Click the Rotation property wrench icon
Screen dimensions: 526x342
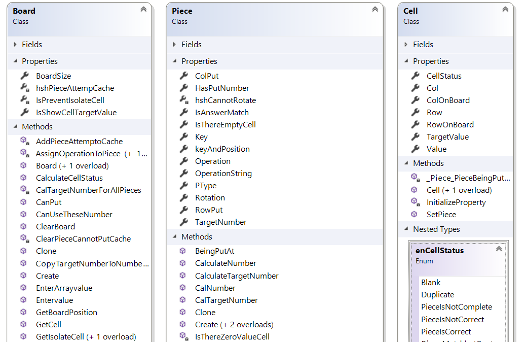[x=183, y=197]
